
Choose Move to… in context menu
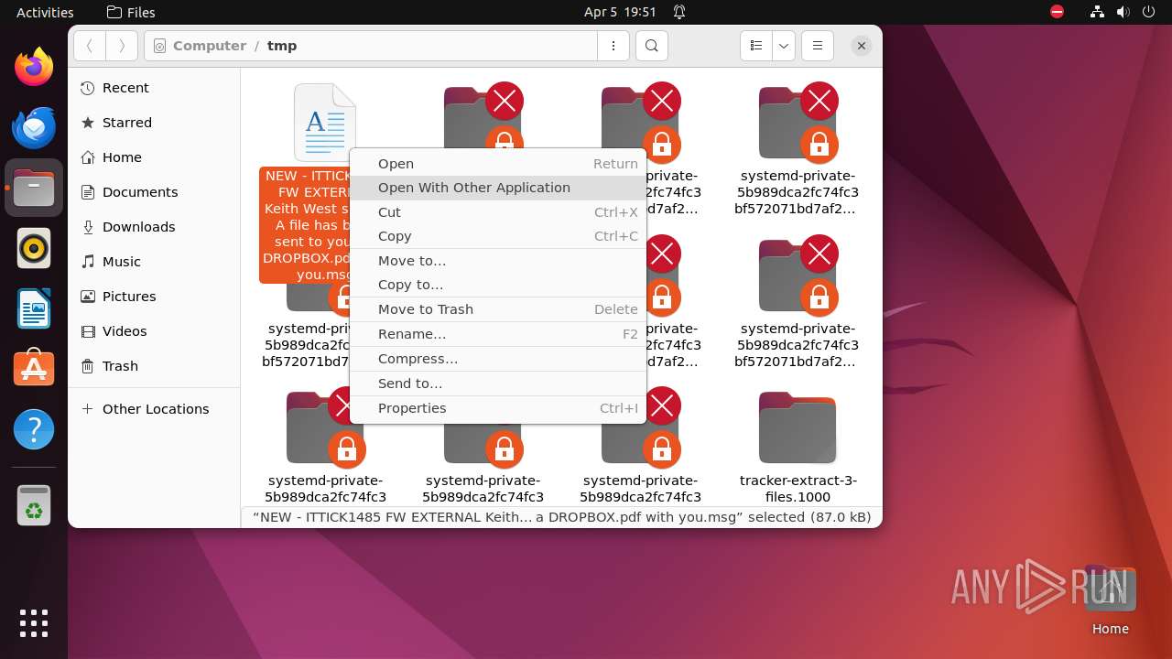click(498, 261)
